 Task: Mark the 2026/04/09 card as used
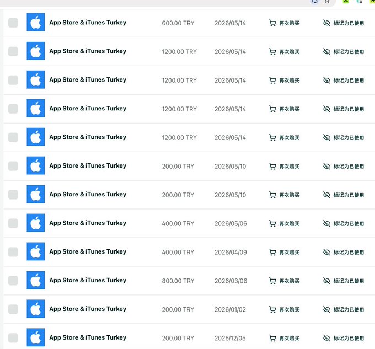click(x=344, y=252)
